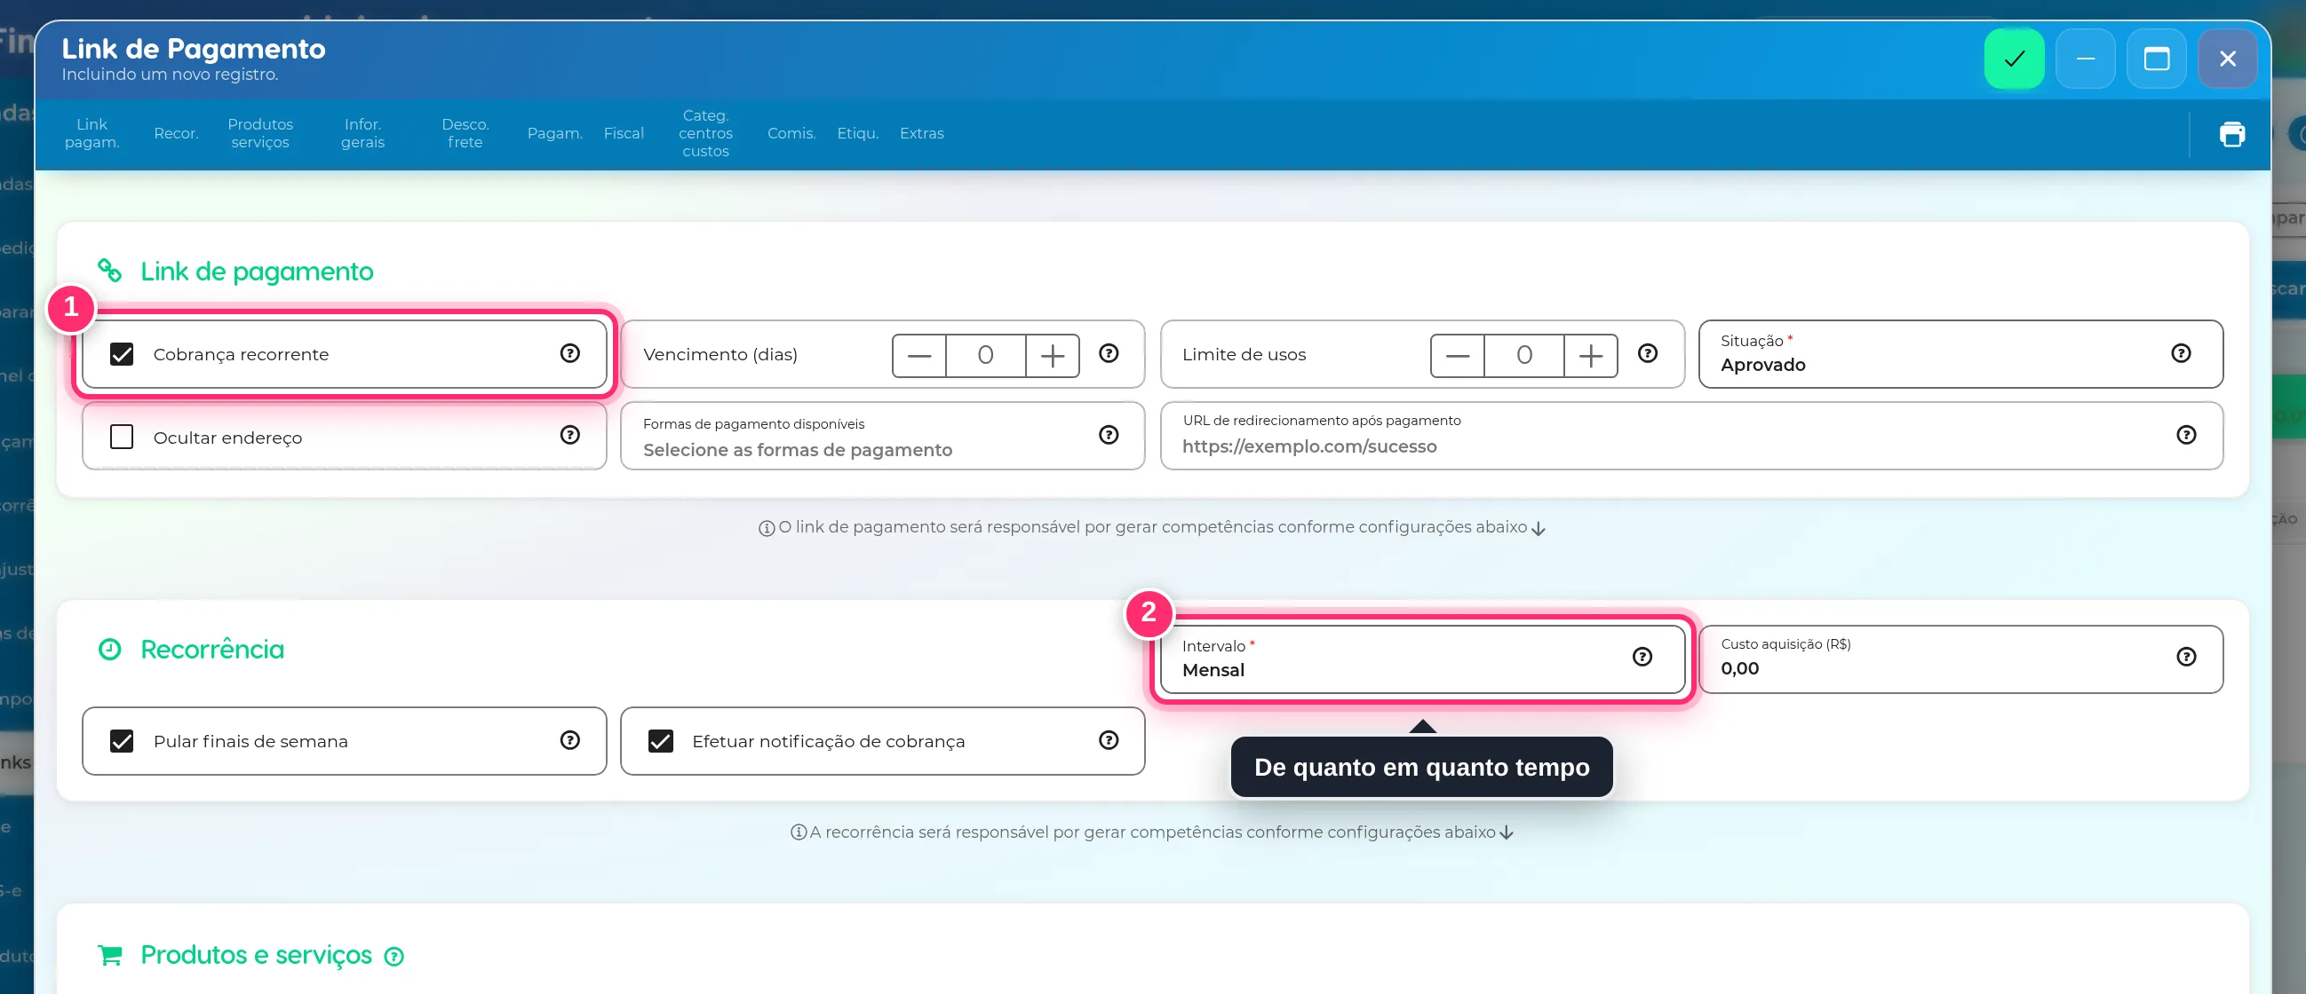Open the Infor. gerais tab
Viewport: 2306px width, 994px height.
(x=362, y=133)
